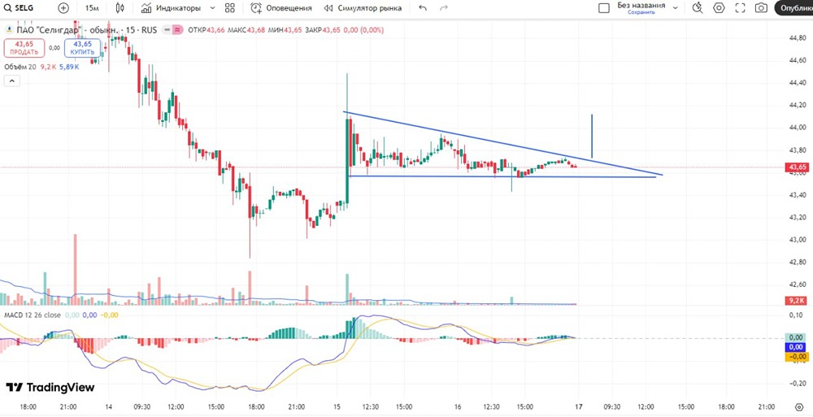Screen dimensions: 813x417
Task: Open time axis settings gear at bottom right
Action: tap(799, 406)
